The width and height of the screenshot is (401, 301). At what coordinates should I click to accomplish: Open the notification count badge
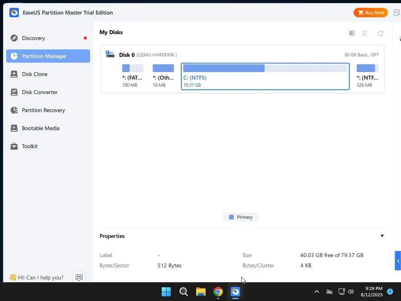click(x=390, y=291)
